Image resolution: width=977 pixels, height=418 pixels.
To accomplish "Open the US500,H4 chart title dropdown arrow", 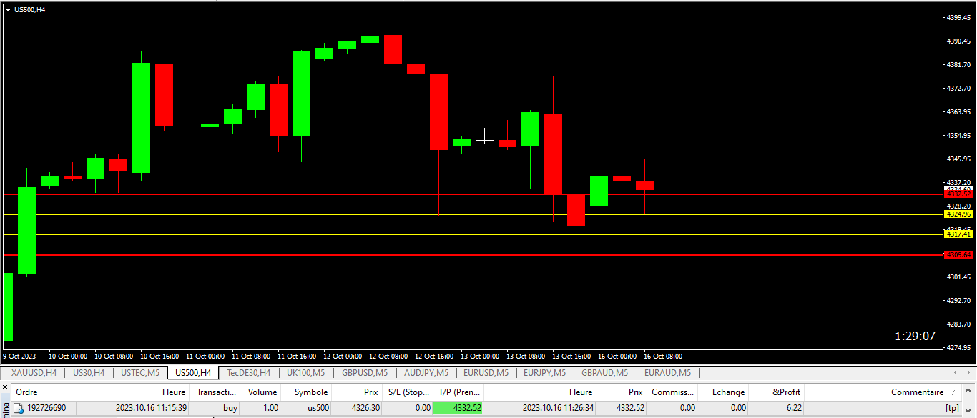I will (x=8, y=9).
